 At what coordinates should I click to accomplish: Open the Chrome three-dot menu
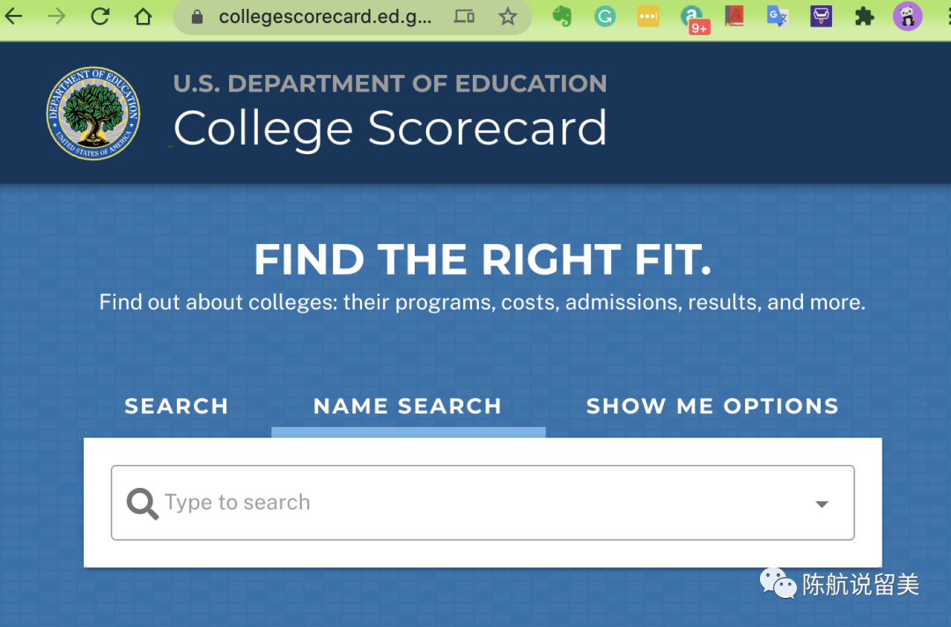(x=943, y=17)
